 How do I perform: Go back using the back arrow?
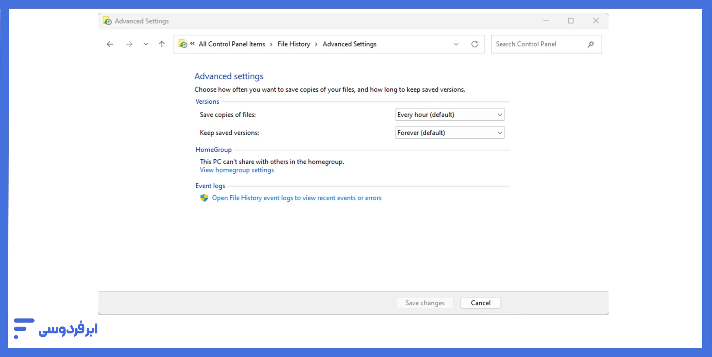(110, 44)
